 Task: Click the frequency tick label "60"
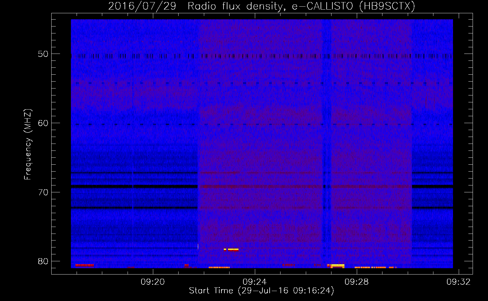tap(43, 123)
